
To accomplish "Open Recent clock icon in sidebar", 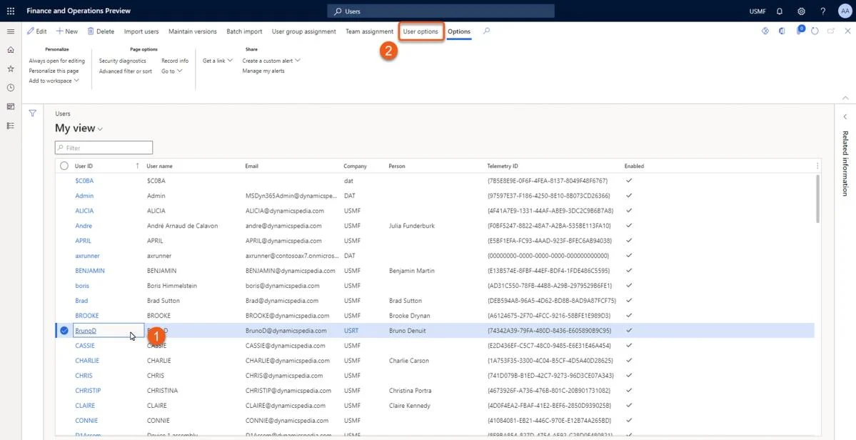I will 11,87.
